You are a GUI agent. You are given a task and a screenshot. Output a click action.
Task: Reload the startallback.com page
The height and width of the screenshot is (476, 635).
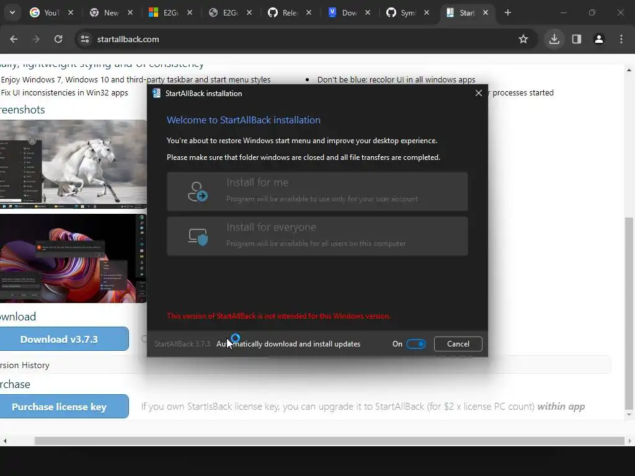point(58,39)
